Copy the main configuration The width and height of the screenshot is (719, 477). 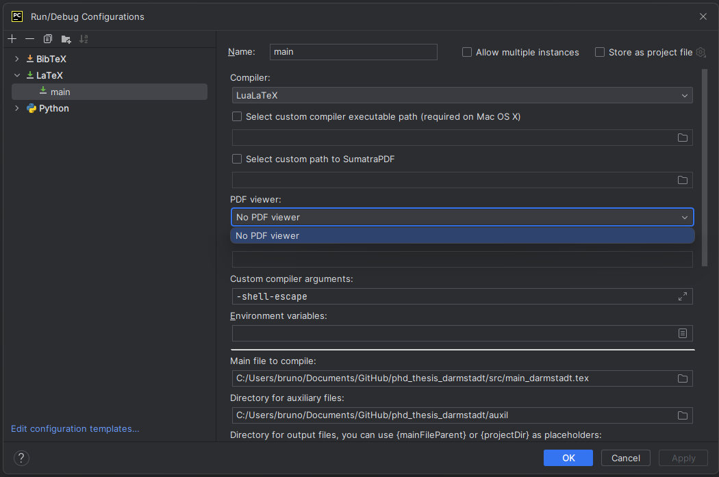47,39
